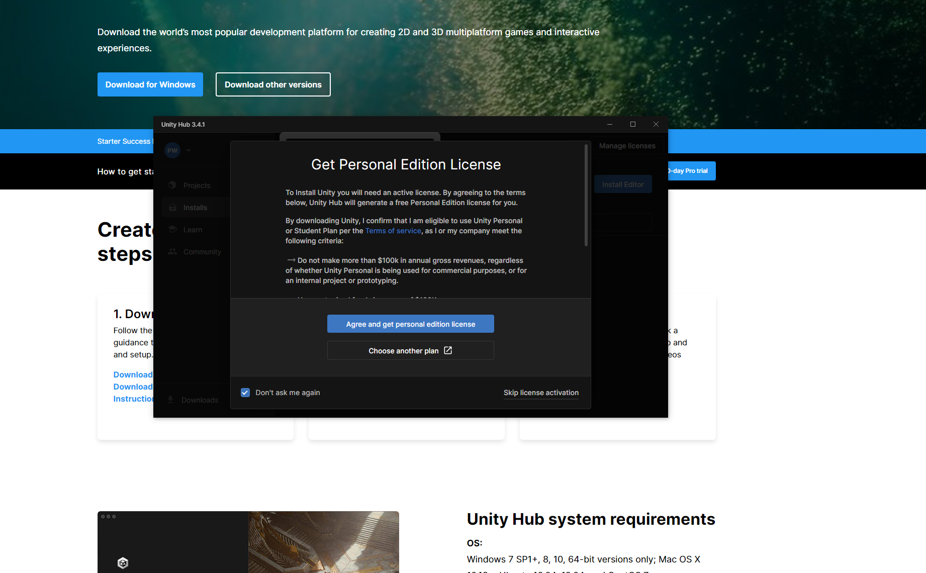Image resolution: width=926 pixels, height=573 pixels.
Task: Open the Terms of service link
Action: [x=393, y=231]
